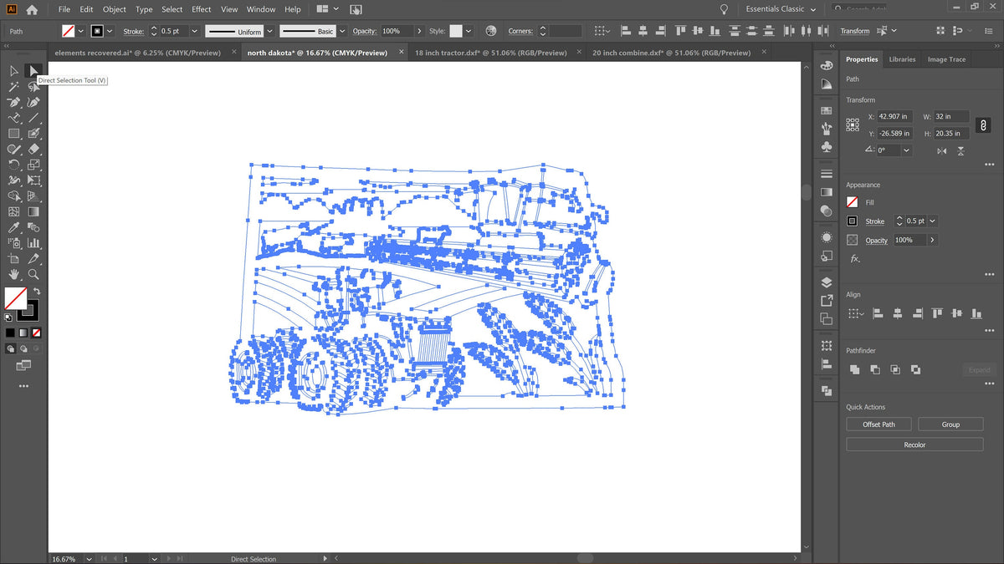This screenshot has width=1004, height=564.
Task: Click Horizontal Align Left in Properties panel
Action: click(878, 313)
